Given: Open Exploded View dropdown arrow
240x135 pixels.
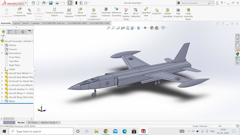Looking at the screenshot, I should 146,19.
